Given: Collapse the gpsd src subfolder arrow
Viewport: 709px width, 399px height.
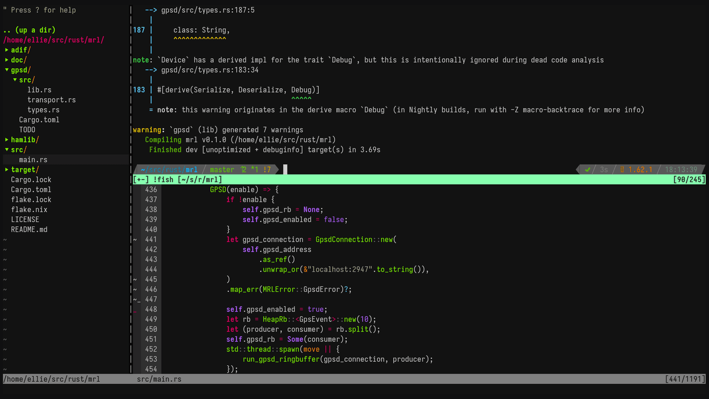Looking at the screenshot, I should pos(15,80).
